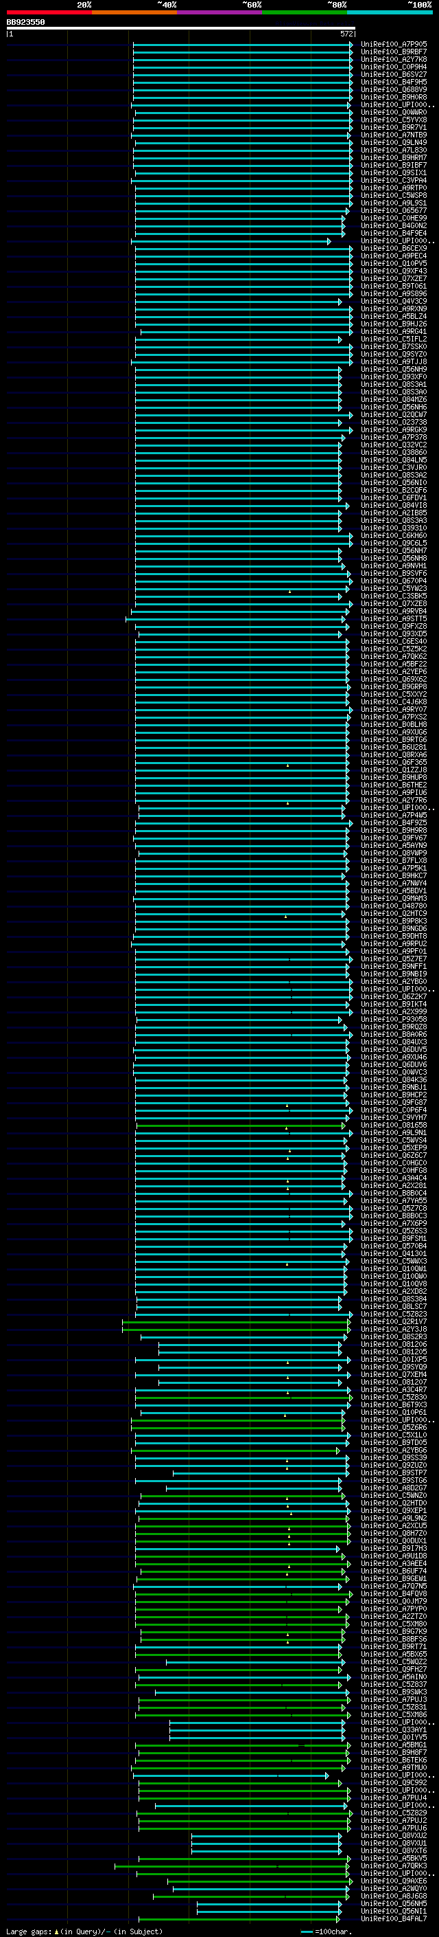Open hit UniRef100_Q688V9
This screenshot has width=439, height=1937.
(394, 89)
